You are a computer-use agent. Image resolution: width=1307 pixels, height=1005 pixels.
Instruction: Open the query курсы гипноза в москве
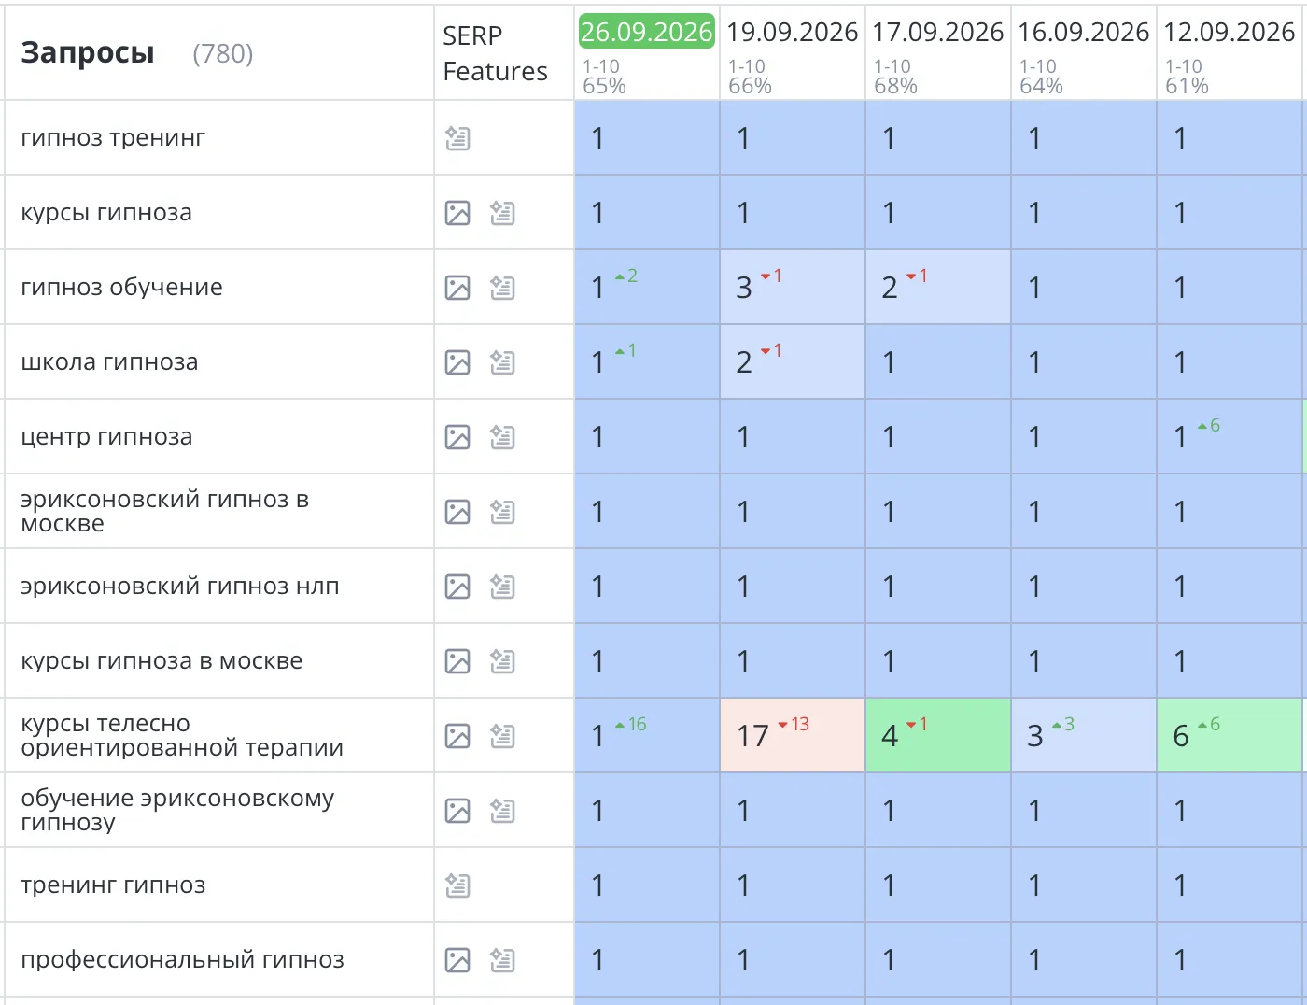pos(162,661)
